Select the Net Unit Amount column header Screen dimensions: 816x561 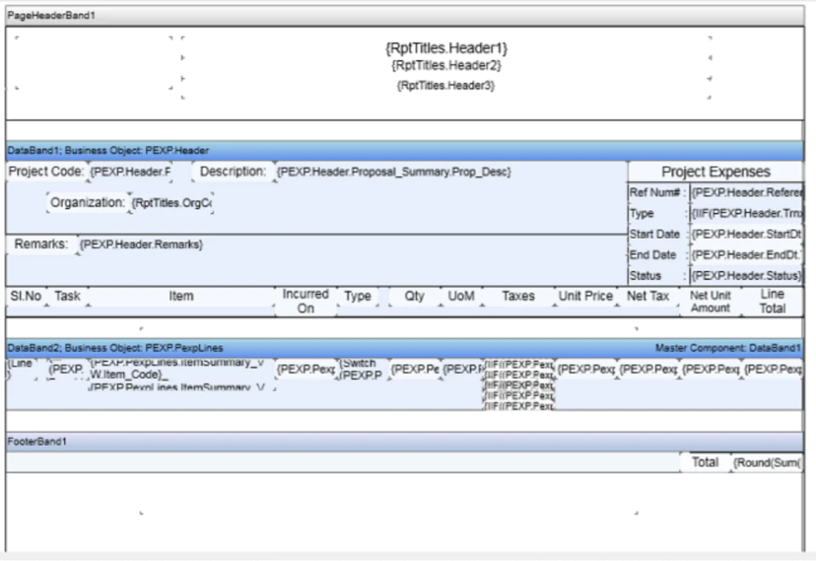click(711, 301)
